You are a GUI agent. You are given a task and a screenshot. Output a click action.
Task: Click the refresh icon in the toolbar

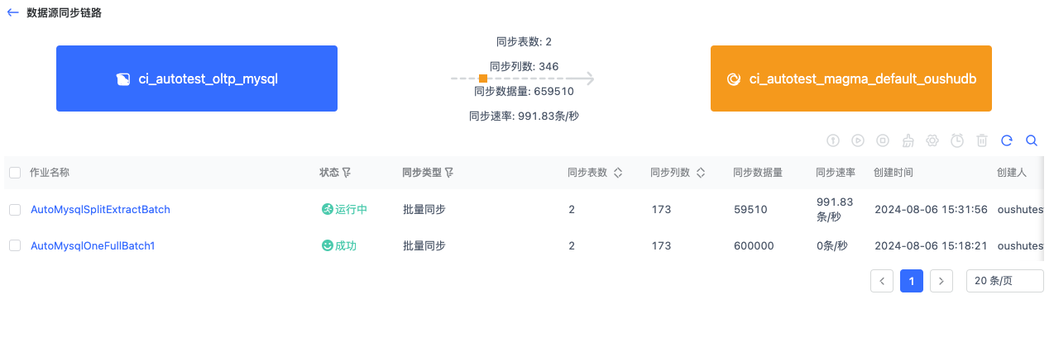(1007, 140)
